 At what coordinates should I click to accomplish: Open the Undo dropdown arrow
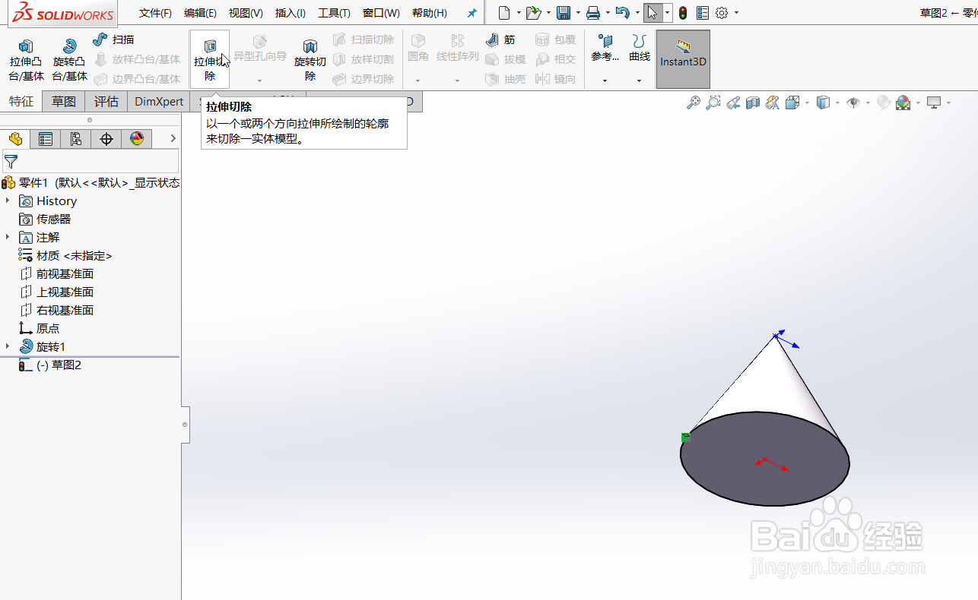pos(637,13)
